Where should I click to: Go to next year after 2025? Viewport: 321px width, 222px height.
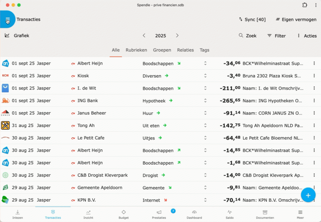[177, 36]
